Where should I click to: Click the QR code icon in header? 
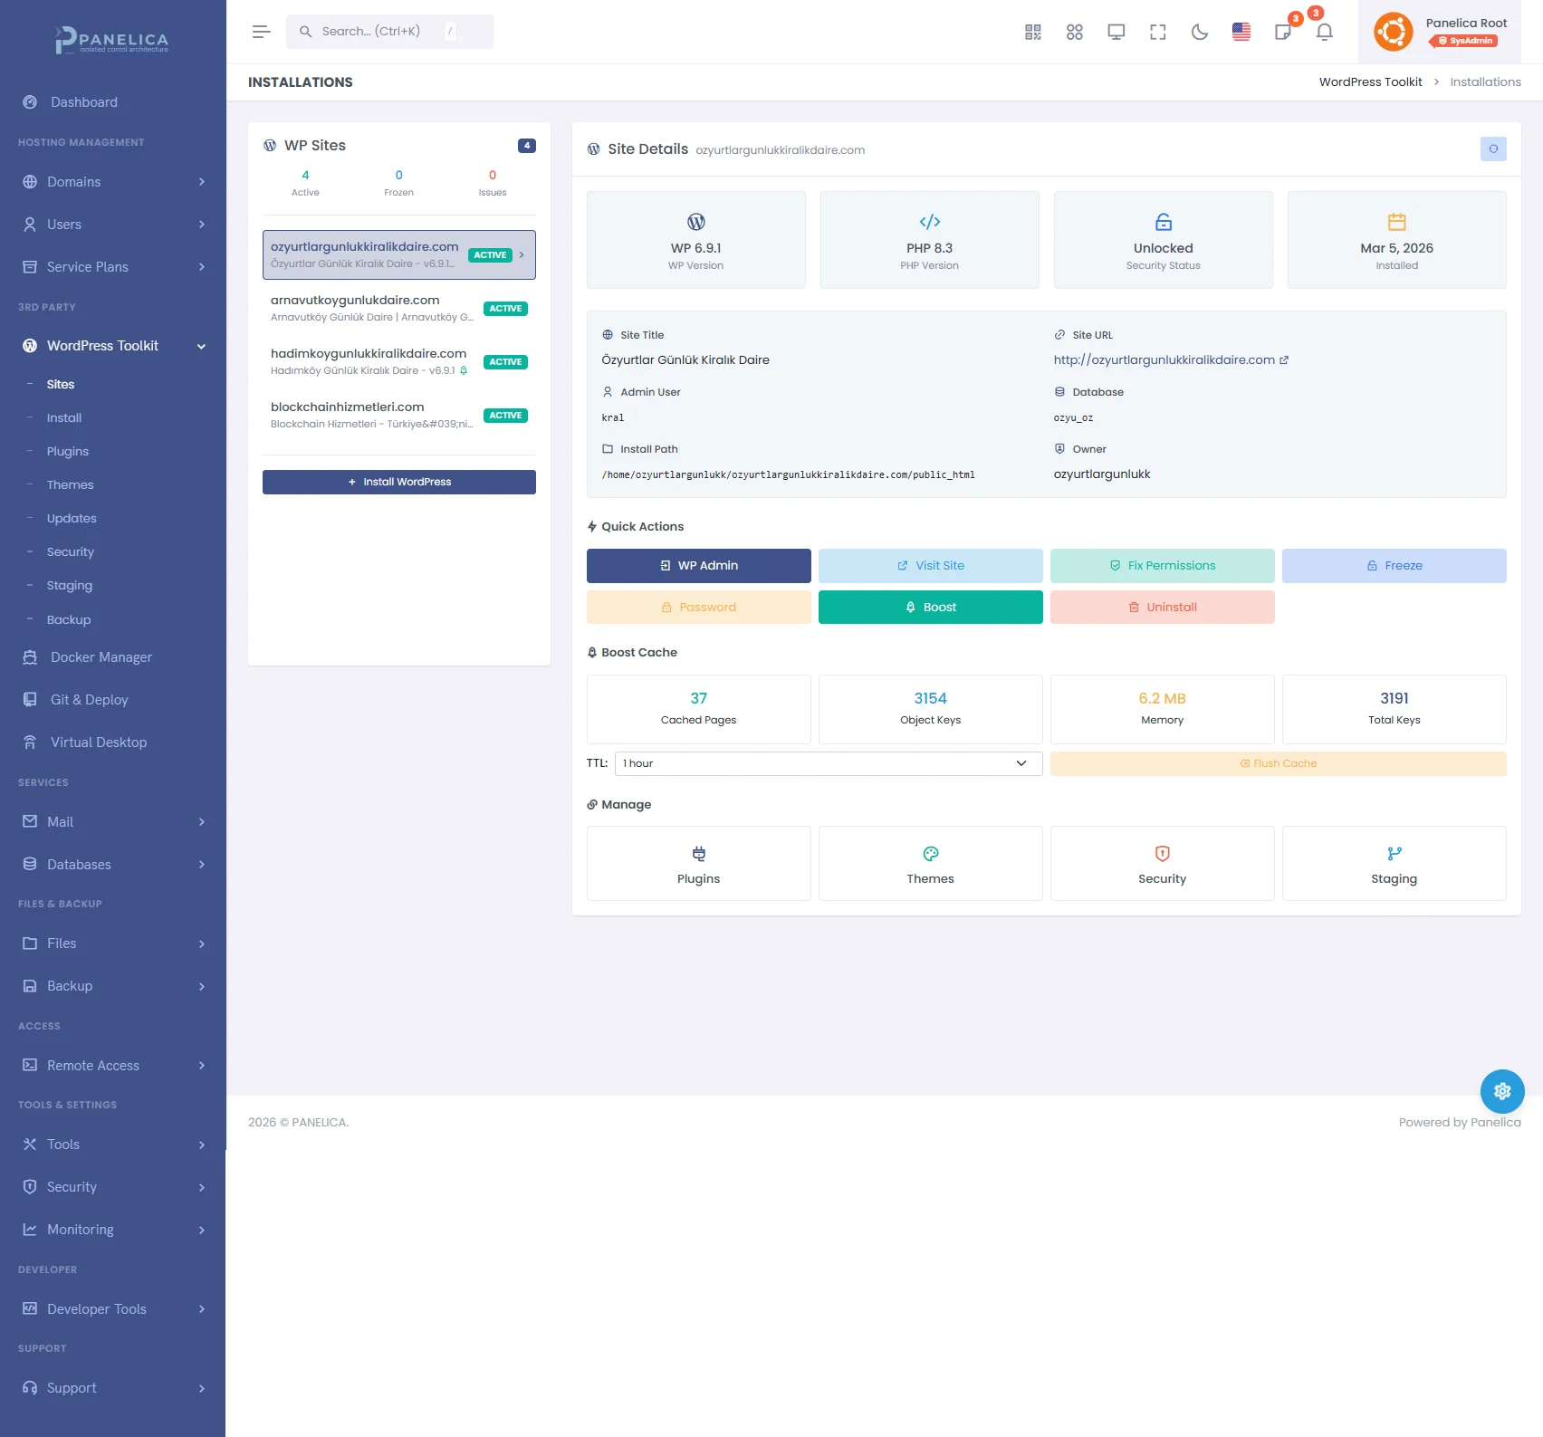coord(1032,33)
